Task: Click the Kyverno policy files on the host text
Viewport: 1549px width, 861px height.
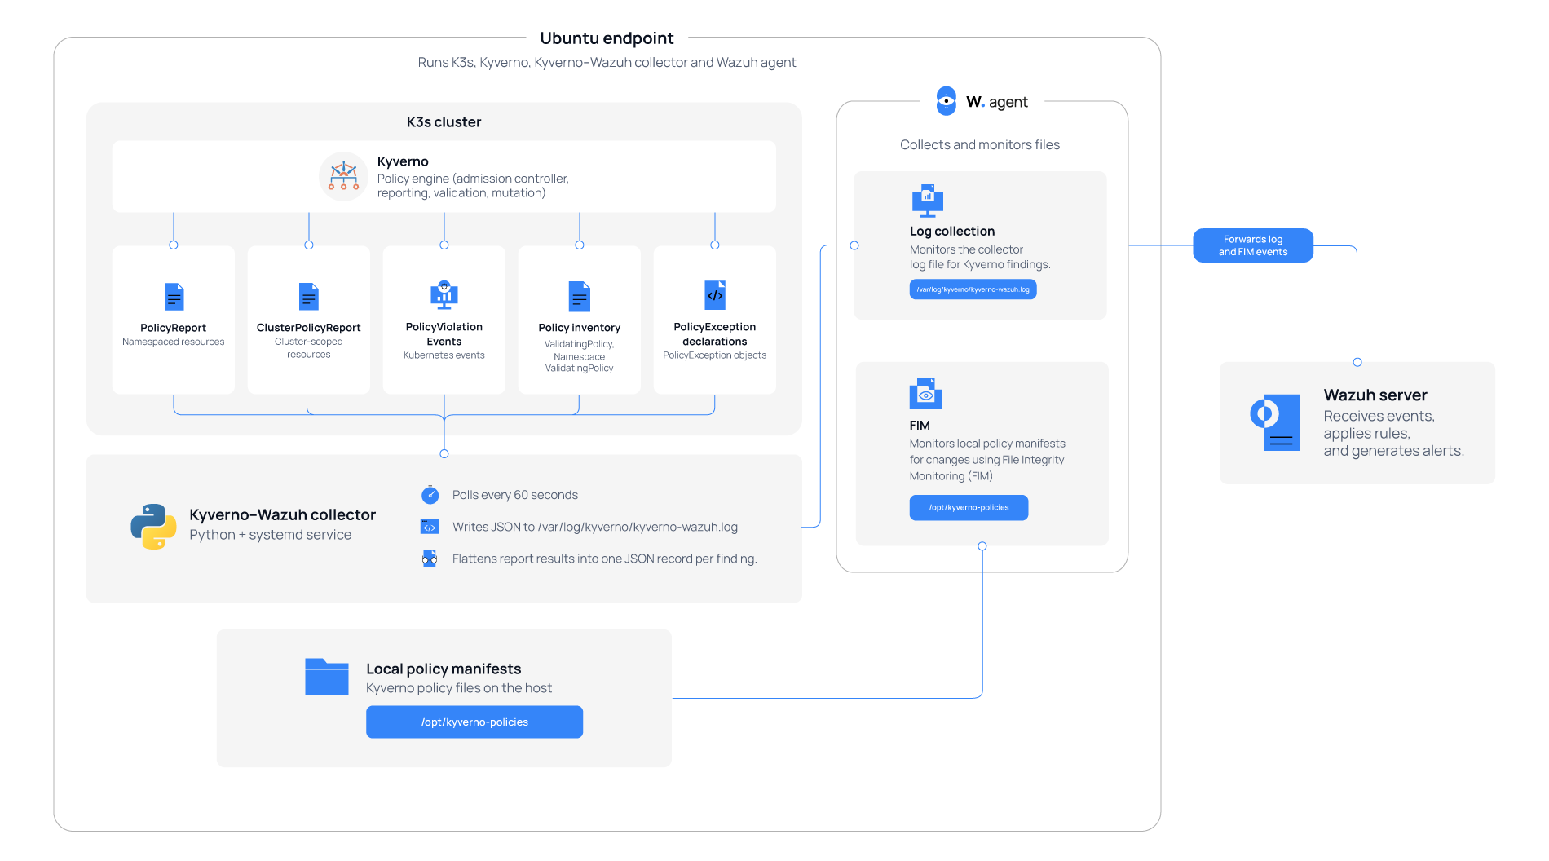Action: click(x=459, y=688)
